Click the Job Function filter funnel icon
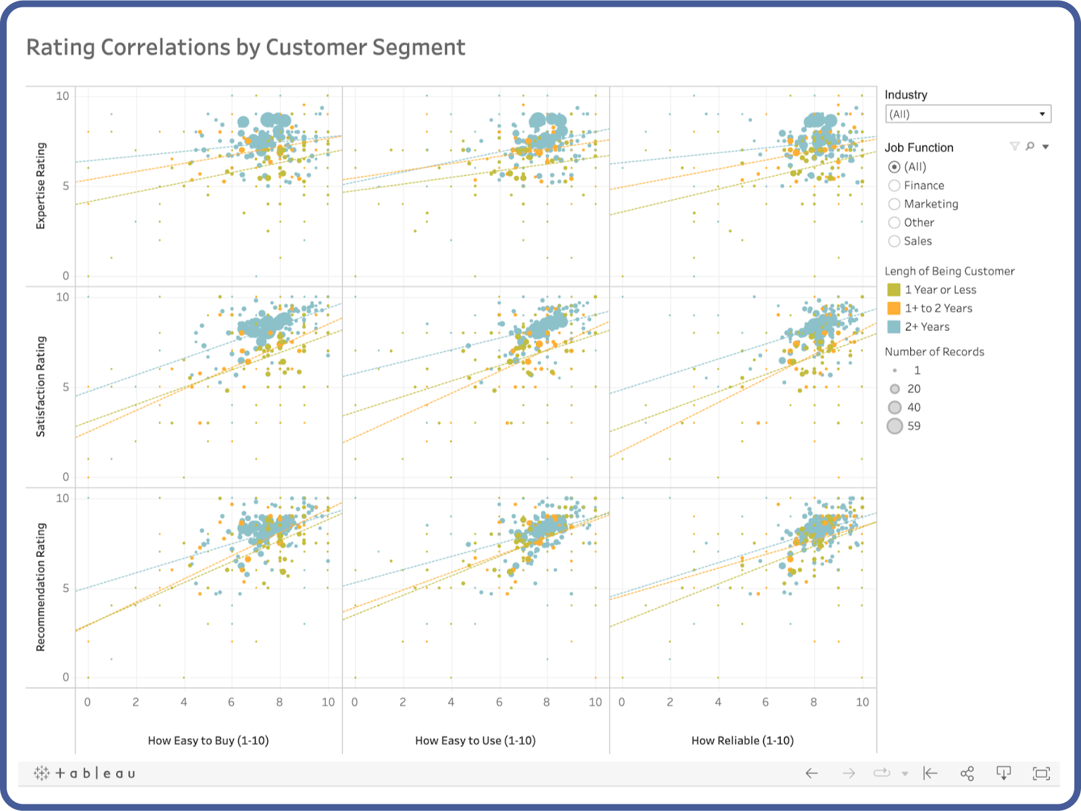Viewport: 1081px width, 811px height. (x=1015, y=146)
